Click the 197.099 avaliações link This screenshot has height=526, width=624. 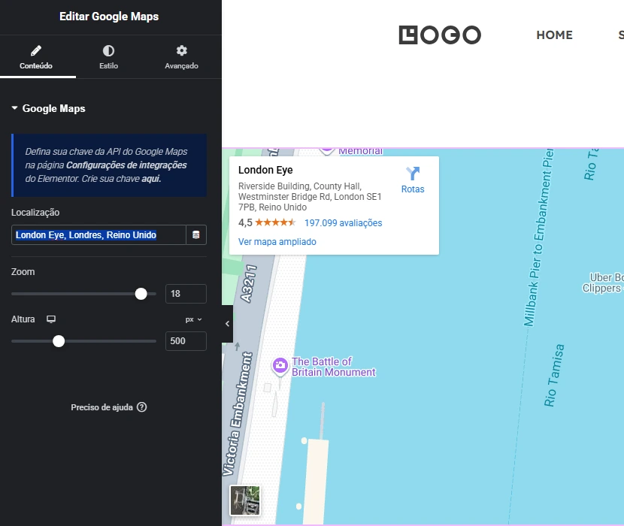pyautogui.click(x=343, y=223)
